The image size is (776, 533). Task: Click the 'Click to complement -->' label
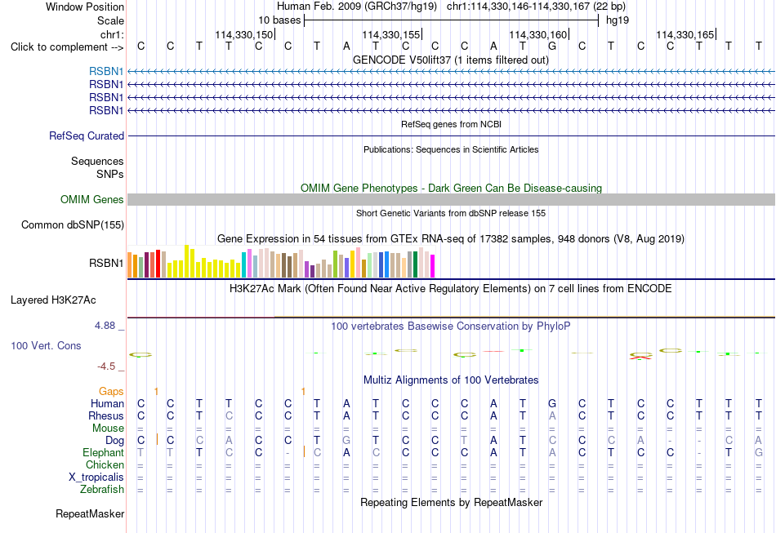[x=67, y=47]
